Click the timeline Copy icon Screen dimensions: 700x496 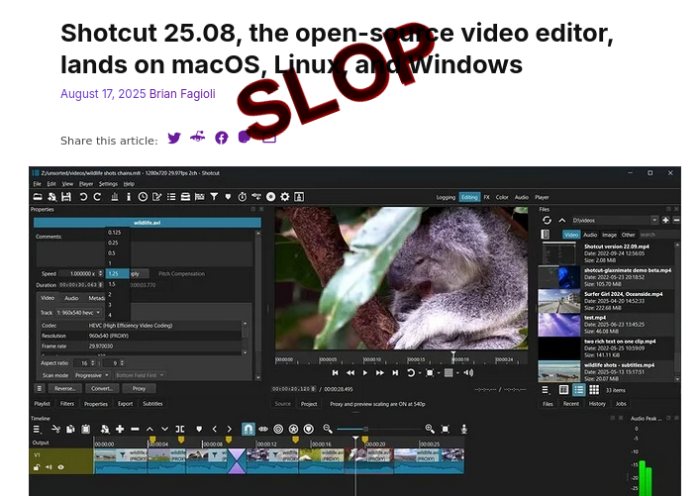click(x=70, y=429)
